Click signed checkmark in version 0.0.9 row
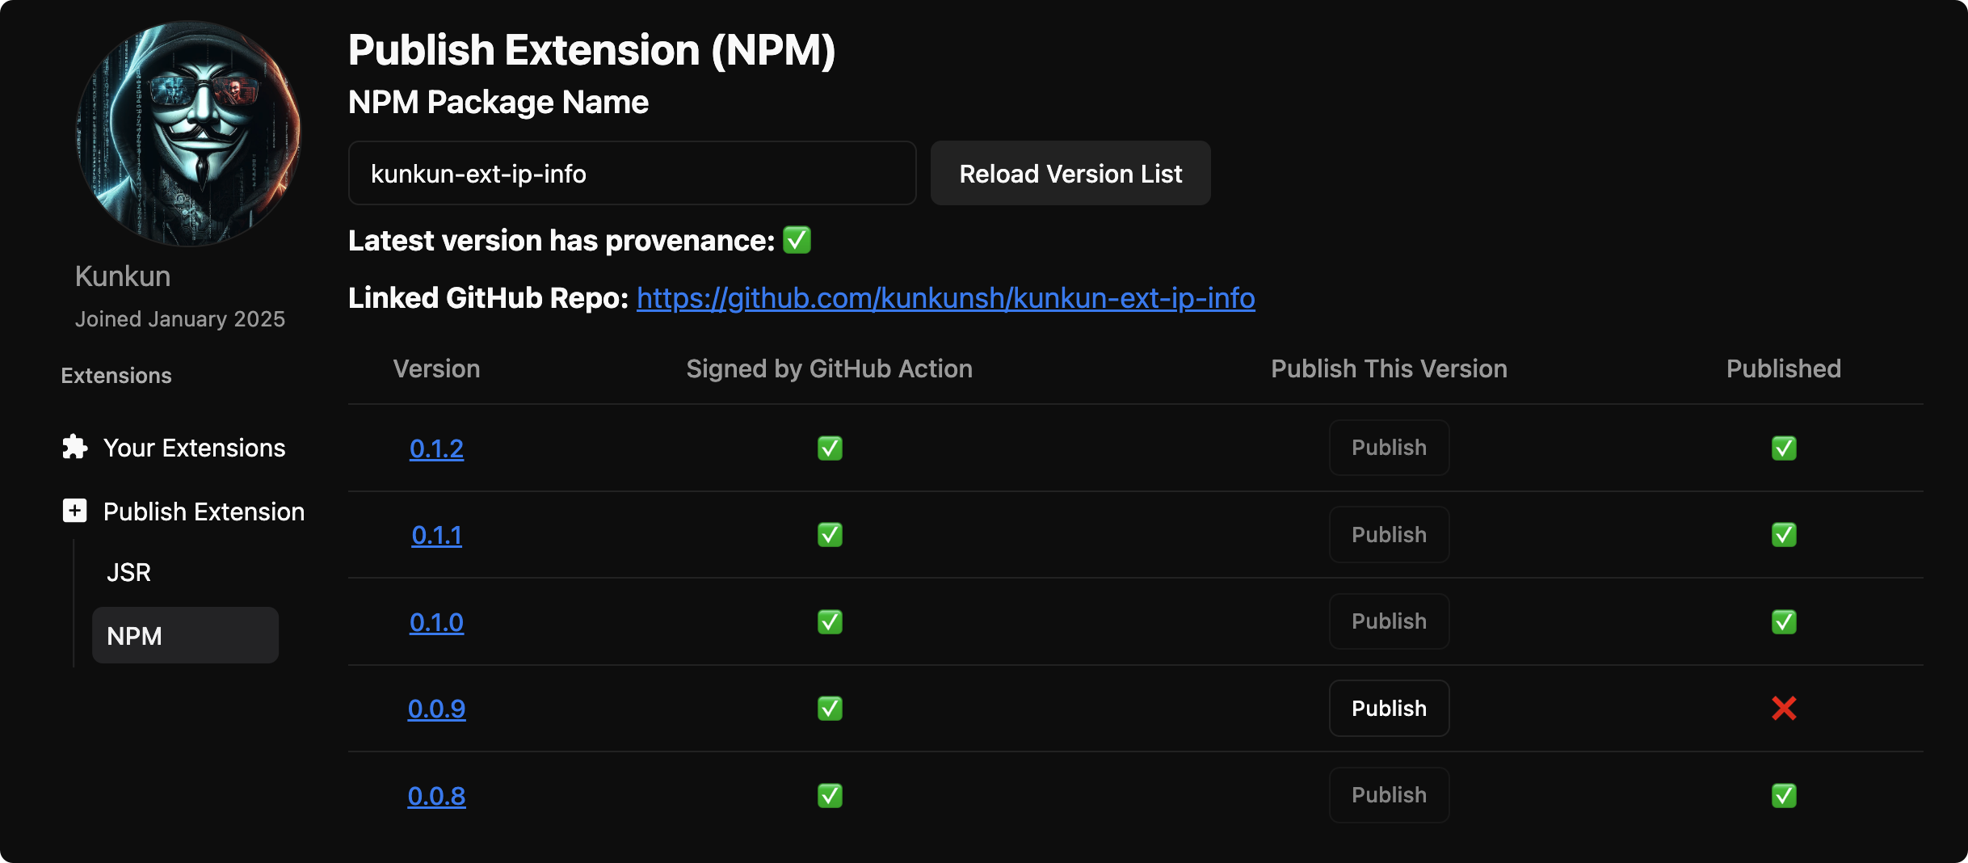The image size is (1968, 863). click(830, 709)
